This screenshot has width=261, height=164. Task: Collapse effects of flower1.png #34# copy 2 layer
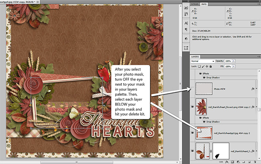click(257, 107)
